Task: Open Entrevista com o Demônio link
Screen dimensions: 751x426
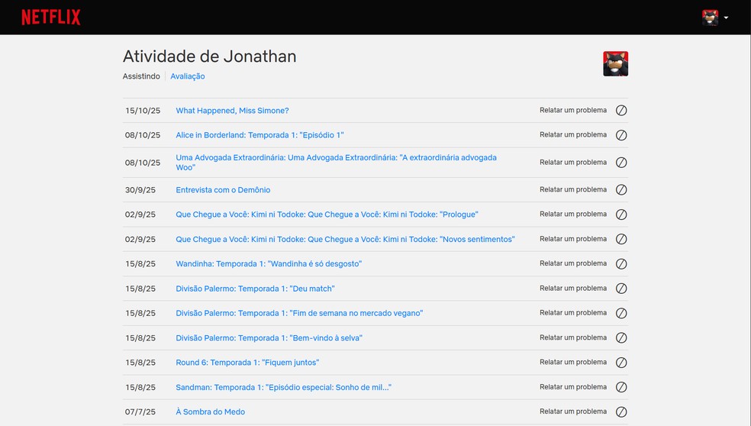Action: click(x=223, y=190)
